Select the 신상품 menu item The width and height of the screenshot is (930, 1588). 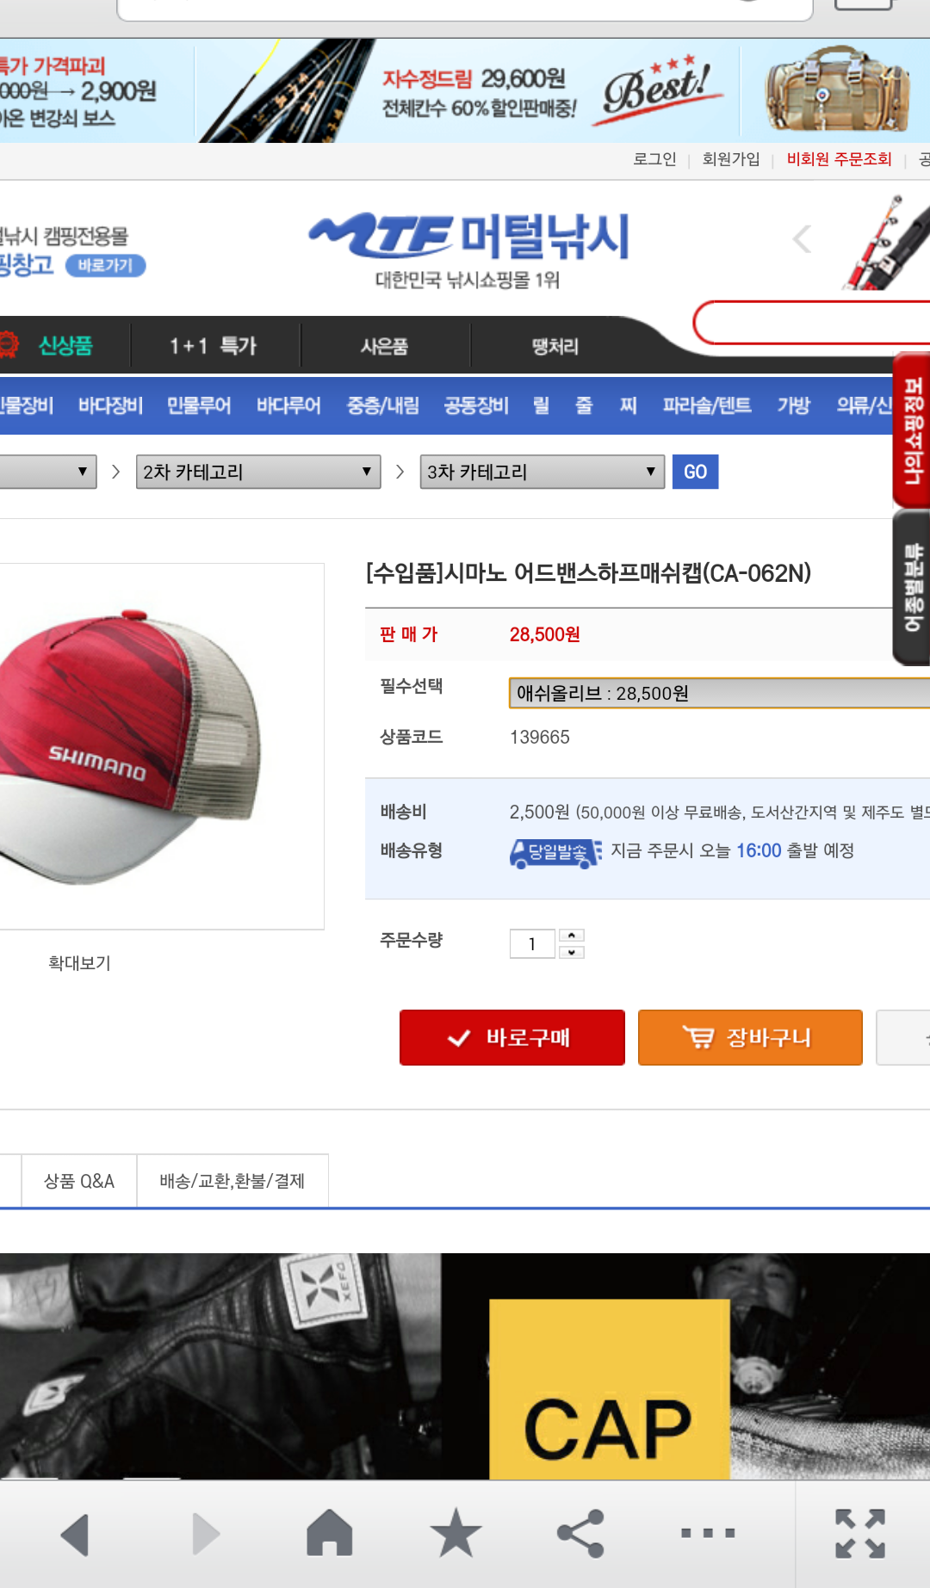coord(65,346)
